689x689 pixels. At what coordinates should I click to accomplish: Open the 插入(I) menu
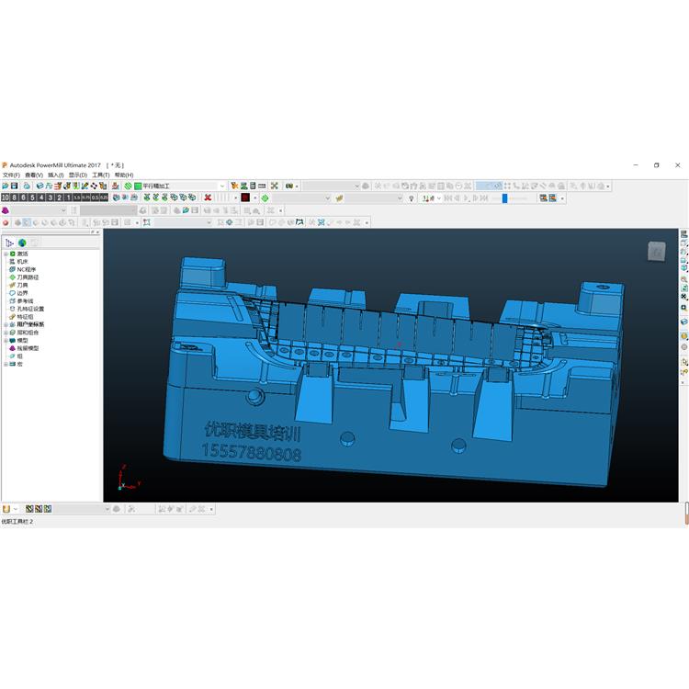click(55, 175)
